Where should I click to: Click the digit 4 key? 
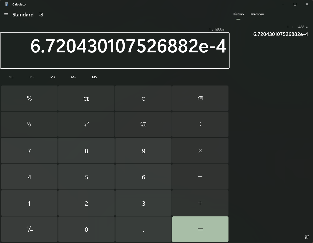click(29, 177)
